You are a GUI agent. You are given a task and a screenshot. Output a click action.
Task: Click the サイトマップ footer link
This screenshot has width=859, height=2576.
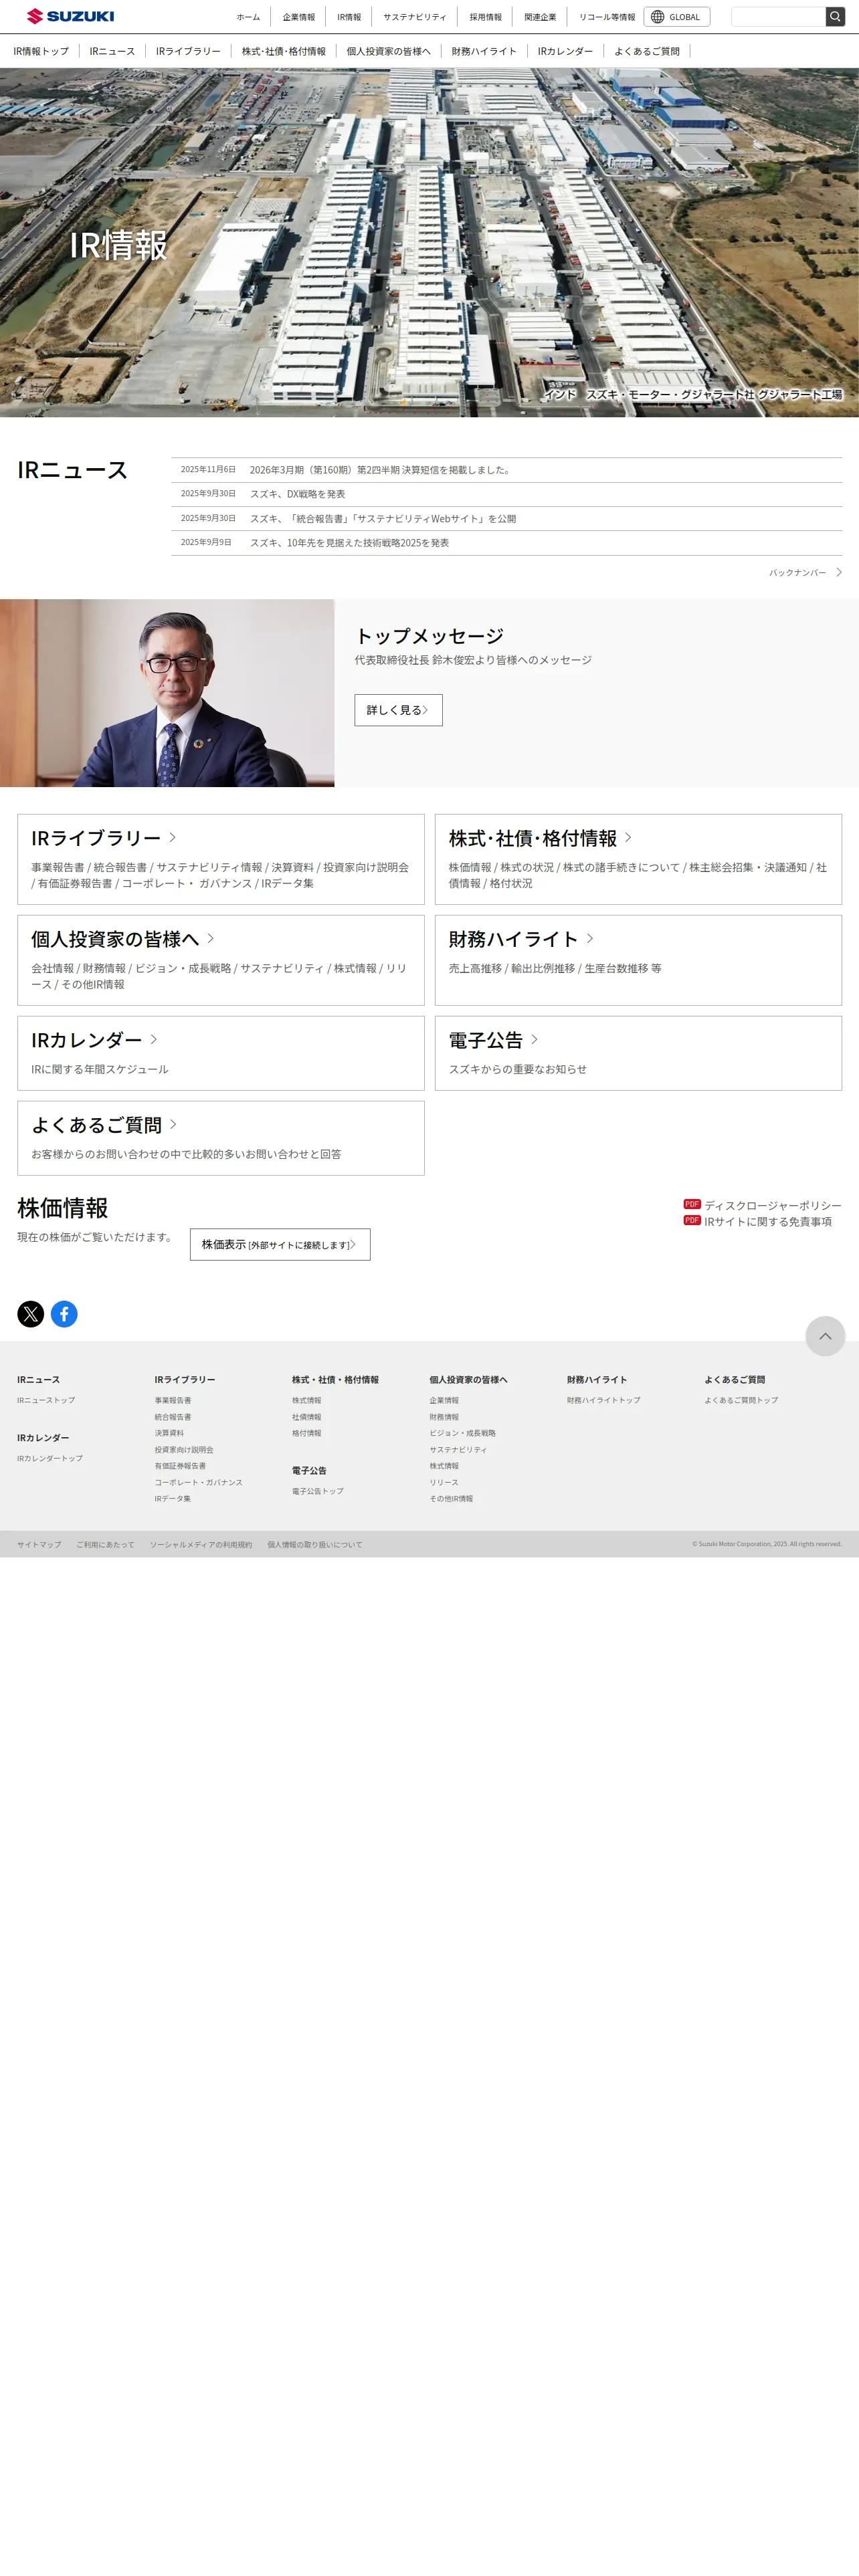[39, 1544]
